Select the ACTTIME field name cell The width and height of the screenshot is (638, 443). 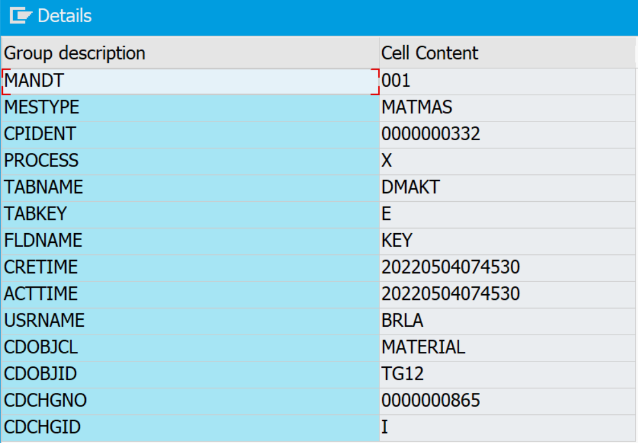point(40,294)
